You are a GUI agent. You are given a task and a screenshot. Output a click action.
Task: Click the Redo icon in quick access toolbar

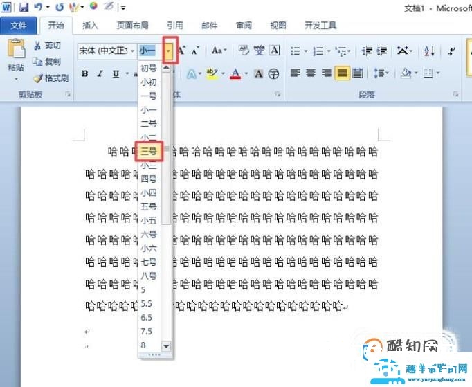pyautogui.click(x=60, y=7)
